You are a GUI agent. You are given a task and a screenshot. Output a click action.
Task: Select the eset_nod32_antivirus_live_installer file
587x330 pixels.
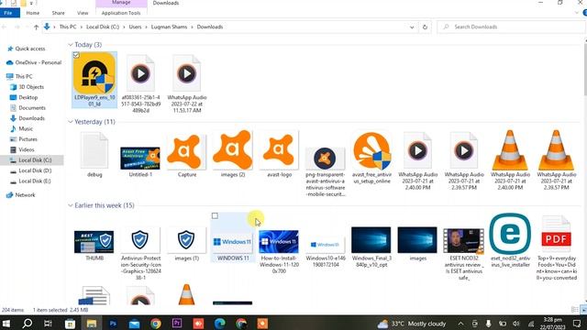(510, 234)
